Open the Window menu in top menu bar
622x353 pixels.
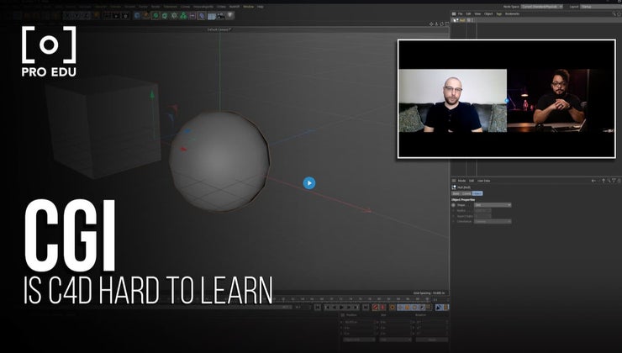[248, 7]
